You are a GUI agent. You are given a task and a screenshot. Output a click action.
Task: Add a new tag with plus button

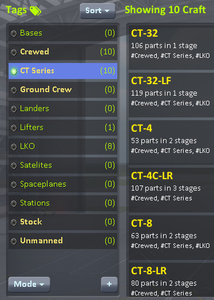pyautogui.click(x=109, y=285)
